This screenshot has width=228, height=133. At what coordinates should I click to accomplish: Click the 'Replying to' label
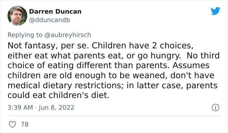click(x=25, y=35)
